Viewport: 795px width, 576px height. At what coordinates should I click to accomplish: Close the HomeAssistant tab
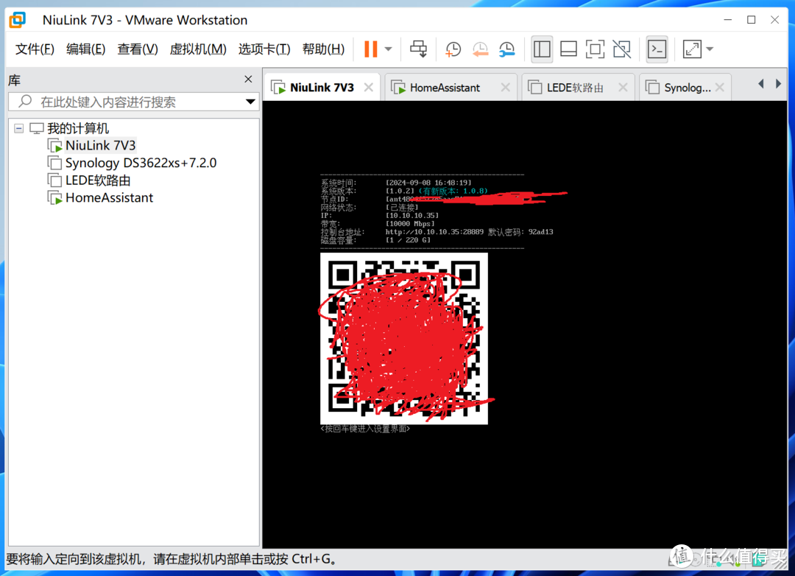[x=506, y=88]
